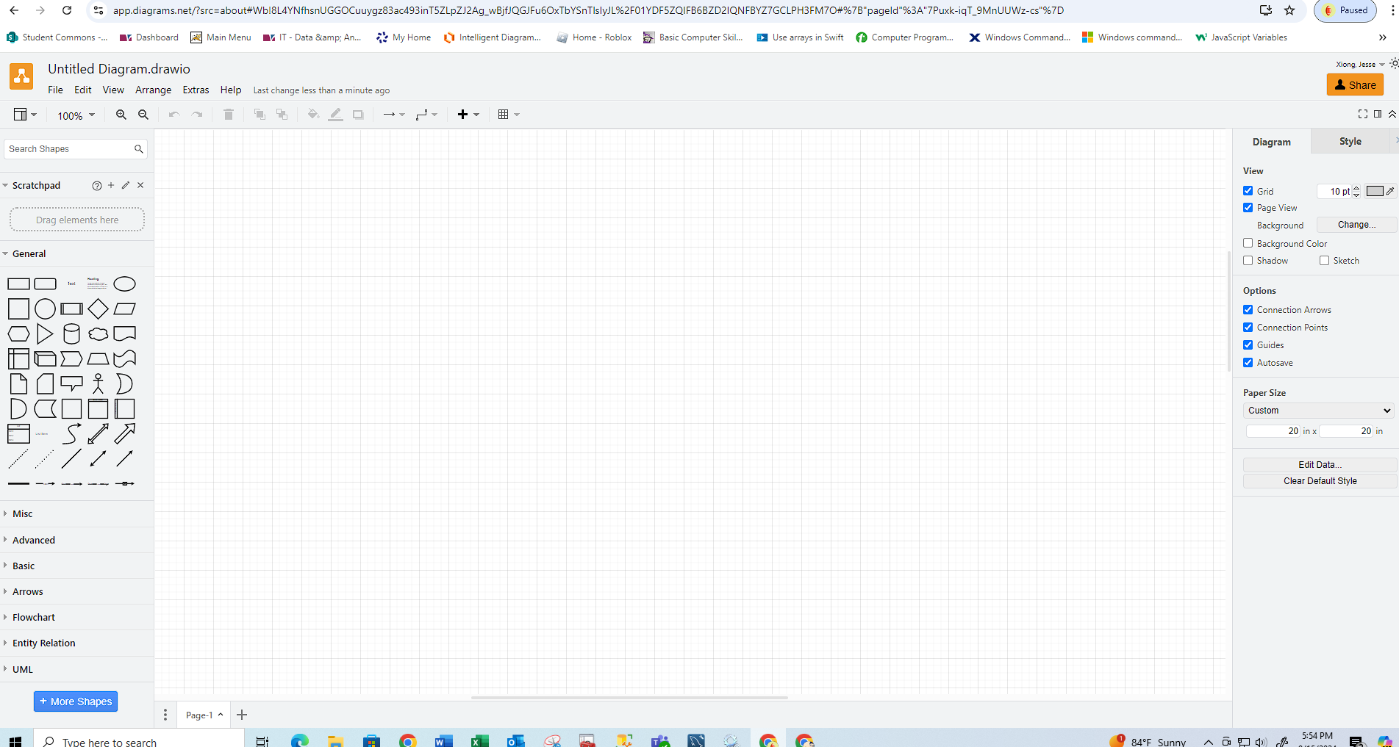Turn off Connection Arrows
This screenshot has width=1399, height=747.
[1248, 309]
